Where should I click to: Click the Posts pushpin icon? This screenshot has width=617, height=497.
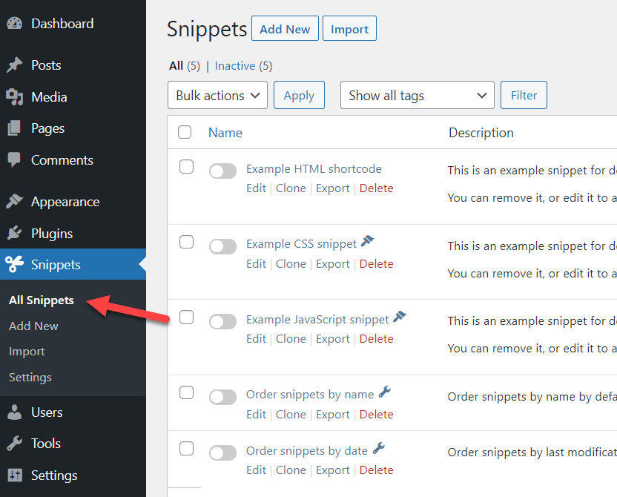coord(15,65)
